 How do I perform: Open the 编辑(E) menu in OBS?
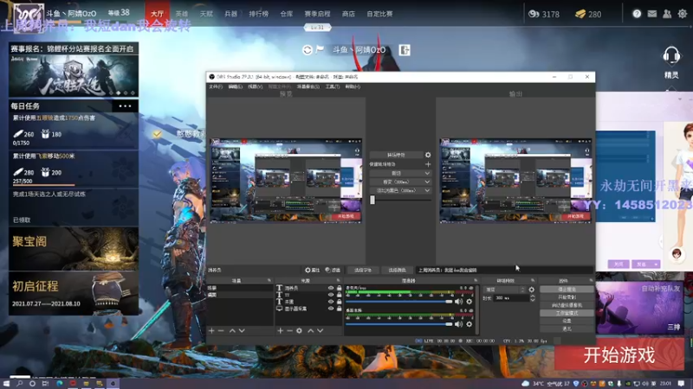235,87
